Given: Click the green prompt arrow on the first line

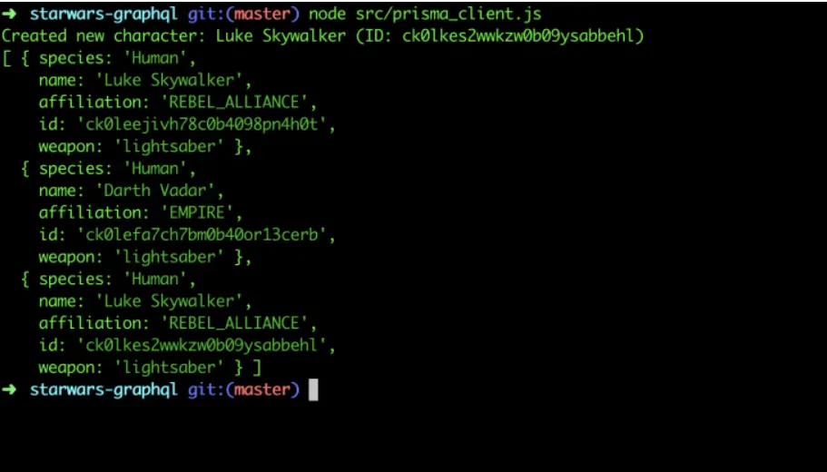Looking at the screenshot, I should (9, 14).
